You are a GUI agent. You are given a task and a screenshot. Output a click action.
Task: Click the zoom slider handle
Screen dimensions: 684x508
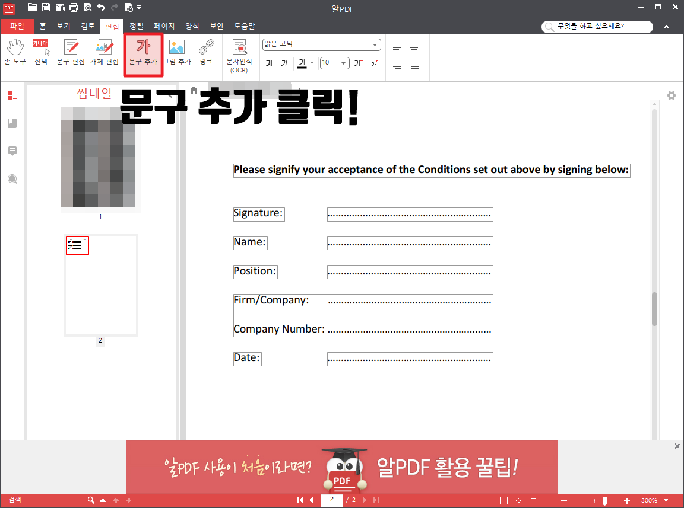point(604,501)
